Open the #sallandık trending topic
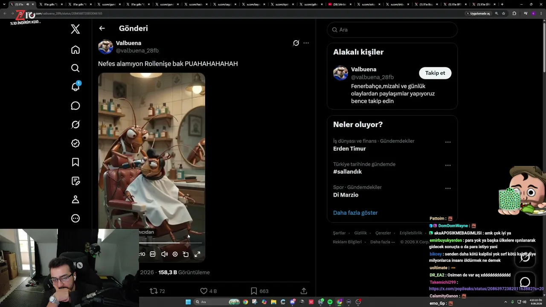The height and width of the screenshot is (307, 546). [347, 172]
